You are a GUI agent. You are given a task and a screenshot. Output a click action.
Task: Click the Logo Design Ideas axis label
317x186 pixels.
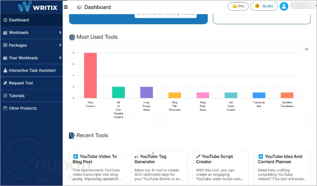(x=147, y=106)
